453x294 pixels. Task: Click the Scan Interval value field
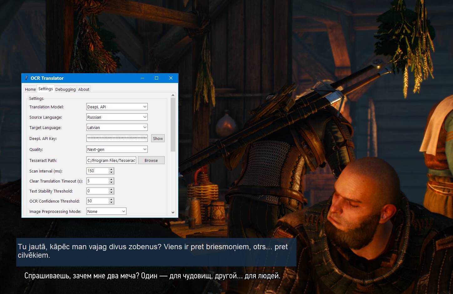pyautogui.click(x=98, y=171)
